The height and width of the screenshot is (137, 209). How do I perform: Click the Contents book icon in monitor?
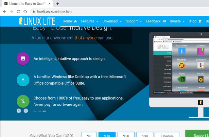201,51
